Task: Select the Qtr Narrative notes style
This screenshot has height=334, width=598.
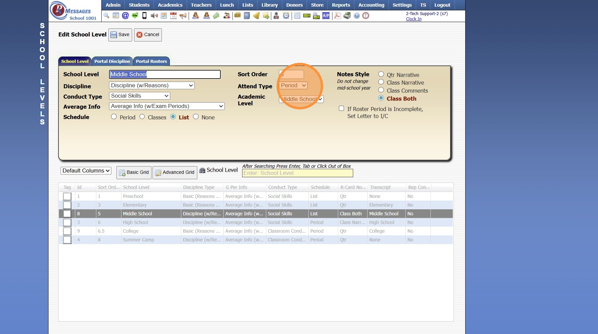Action: coord(381,74)
